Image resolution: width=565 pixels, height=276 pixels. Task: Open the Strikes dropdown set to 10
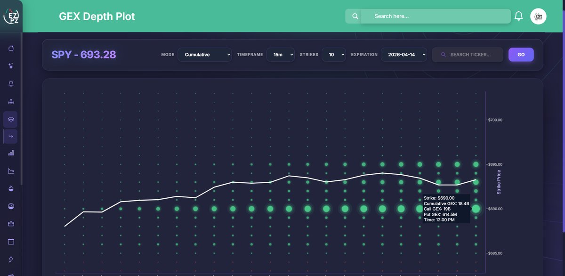pos(334,55)
